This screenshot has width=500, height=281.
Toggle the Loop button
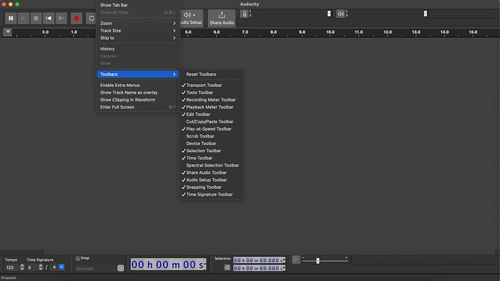(91, 18)
